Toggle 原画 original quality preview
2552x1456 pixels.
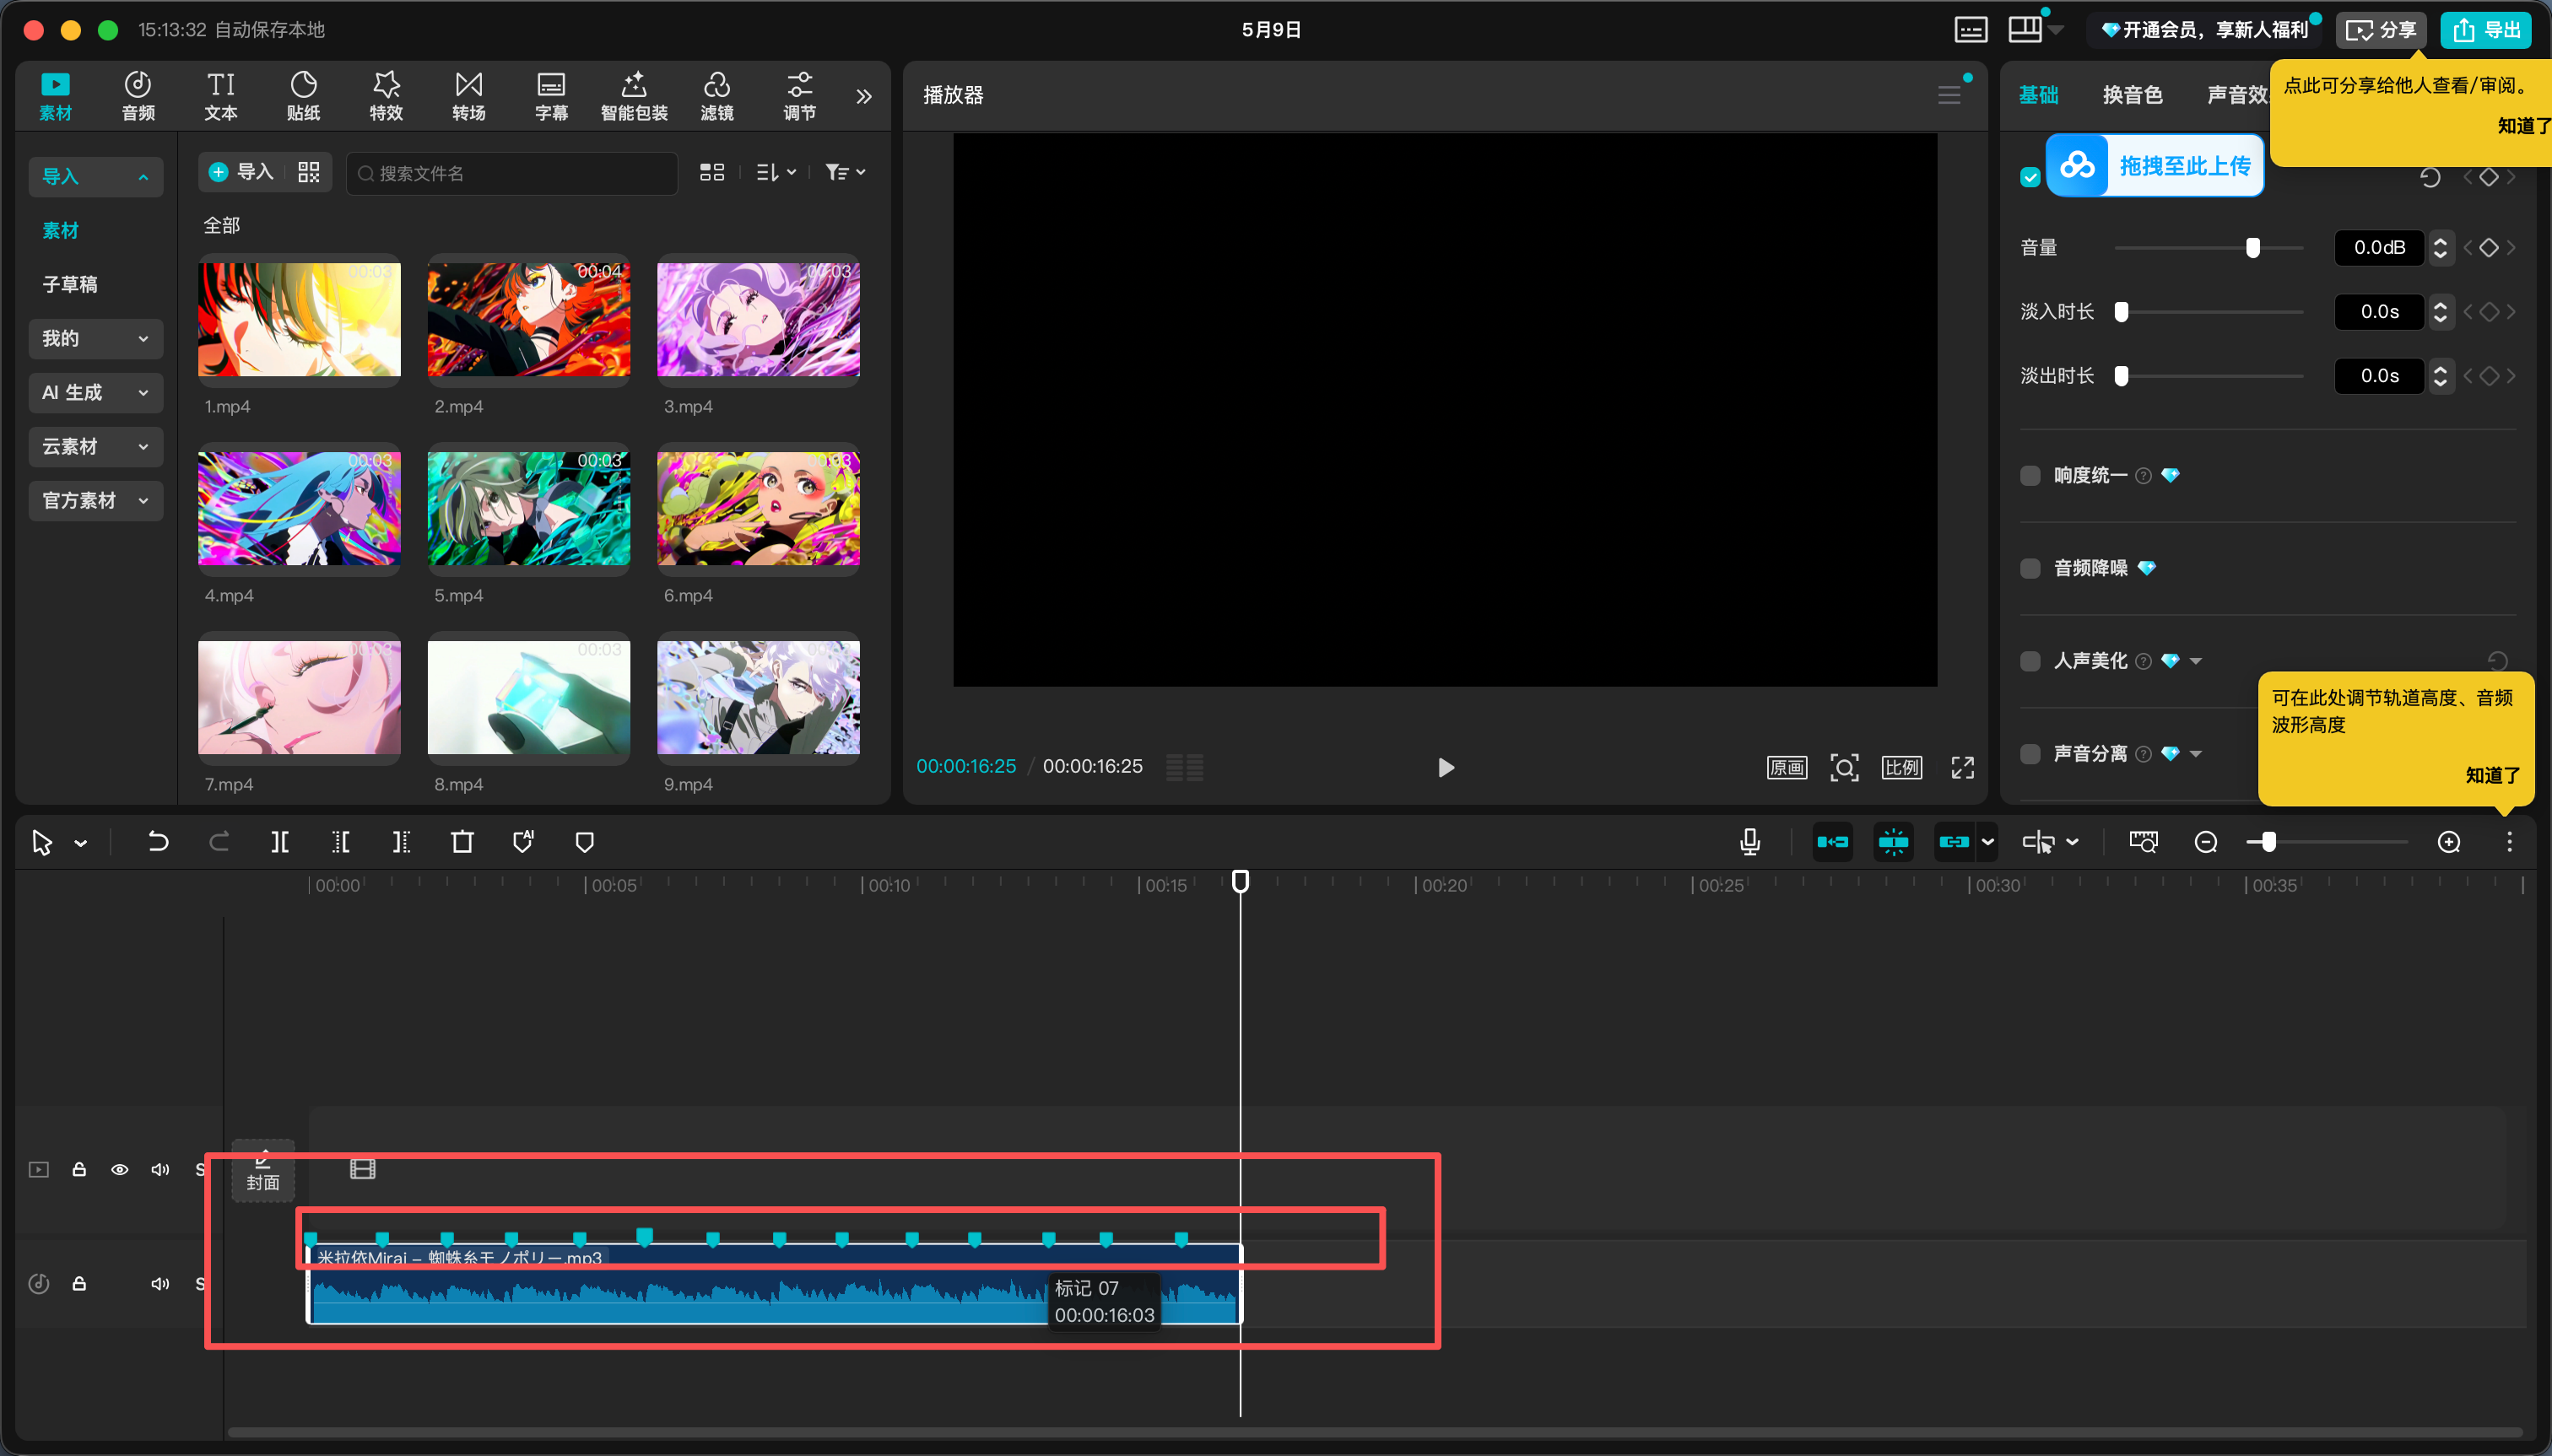[x=1787, y=767]
